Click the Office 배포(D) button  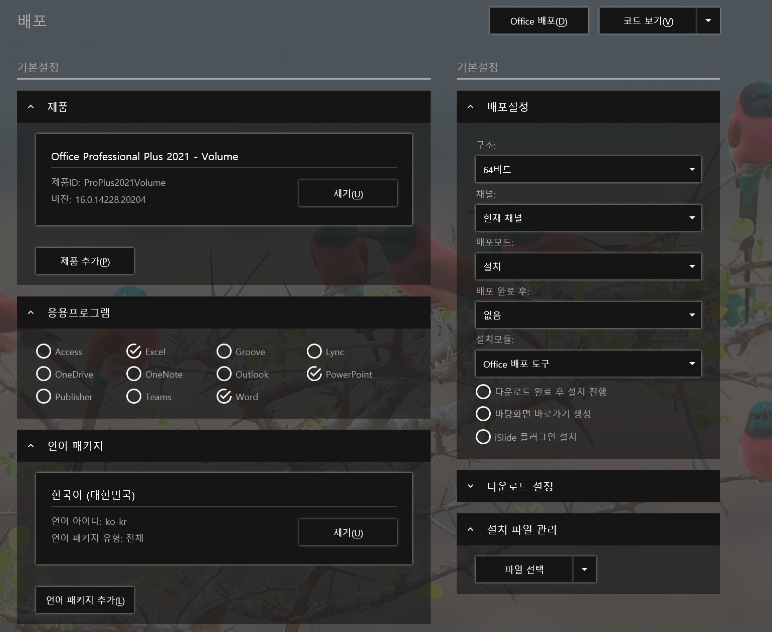pyautogui.click(x=539, y=21)
